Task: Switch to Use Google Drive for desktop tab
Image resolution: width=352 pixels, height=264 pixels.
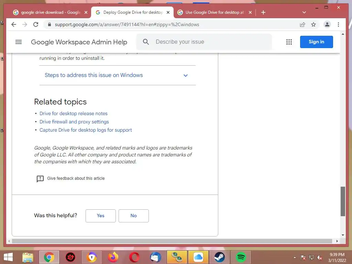Action: [x=214, y=12]
